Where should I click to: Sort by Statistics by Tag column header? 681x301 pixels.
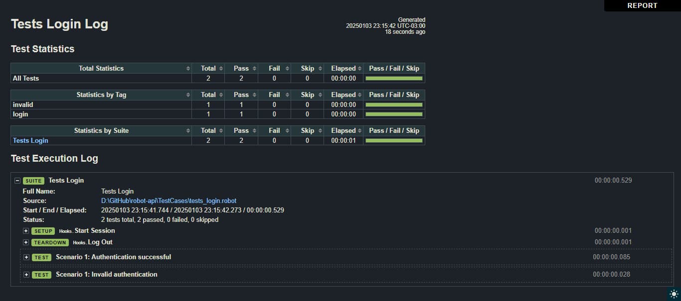click(x=101, y=95)
